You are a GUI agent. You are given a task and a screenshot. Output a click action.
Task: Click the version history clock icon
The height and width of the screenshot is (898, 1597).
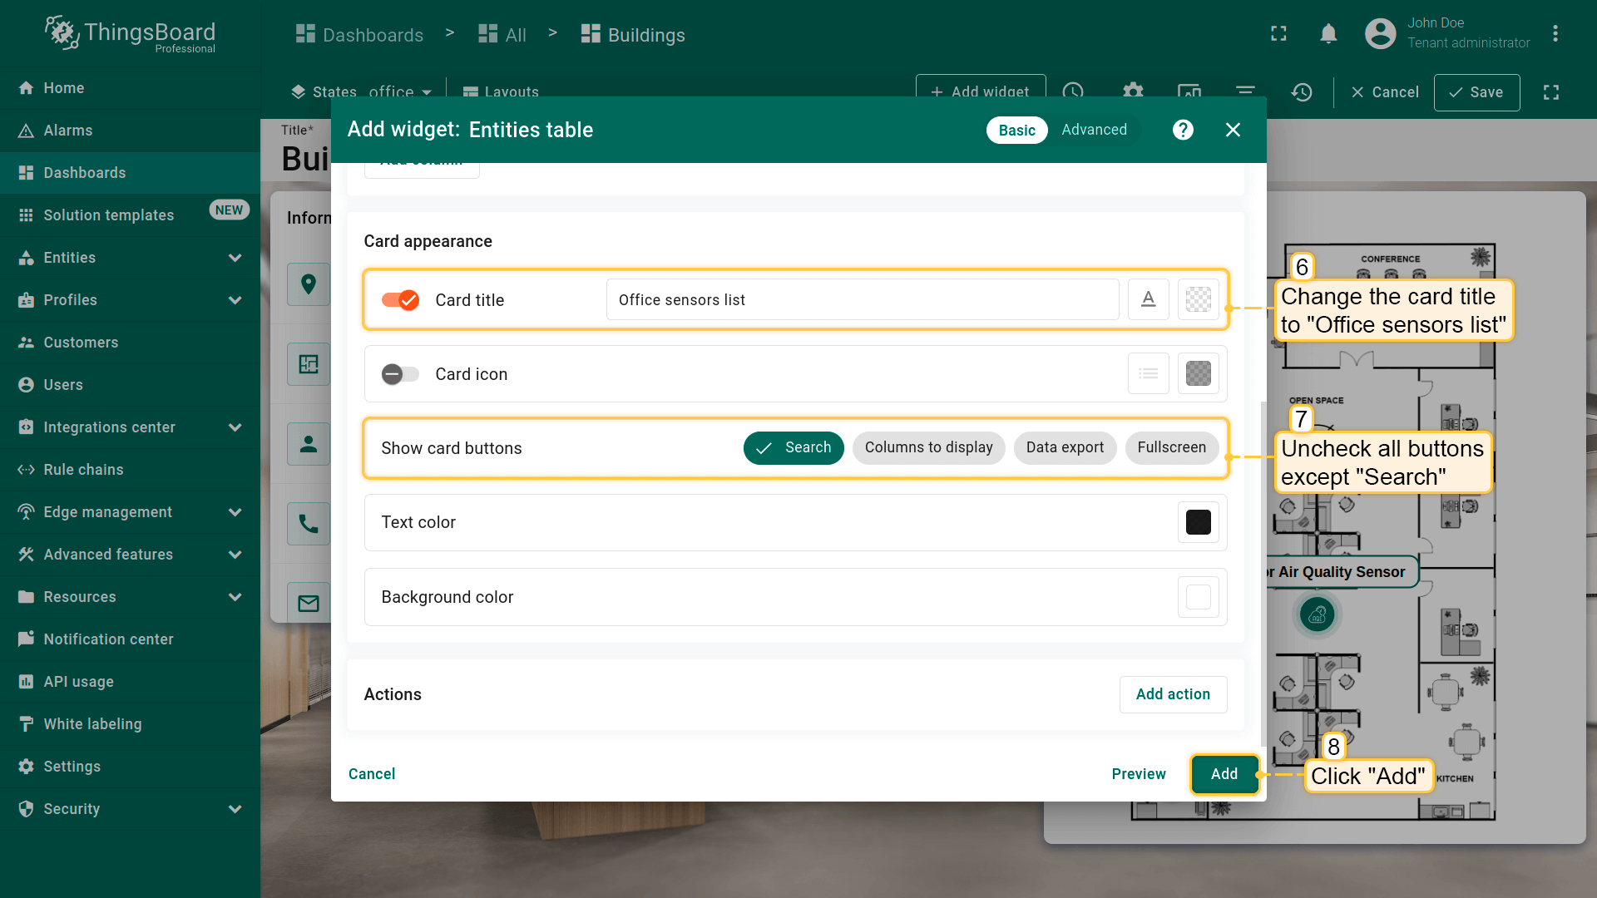tap(1302, 92)
